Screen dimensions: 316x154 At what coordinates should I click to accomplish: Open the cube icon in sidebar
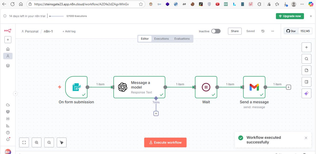coord(8,112)
